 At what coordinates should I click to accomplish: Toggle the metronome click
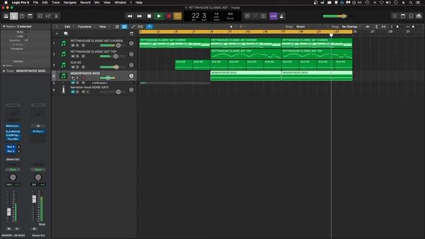click(282, 16)
